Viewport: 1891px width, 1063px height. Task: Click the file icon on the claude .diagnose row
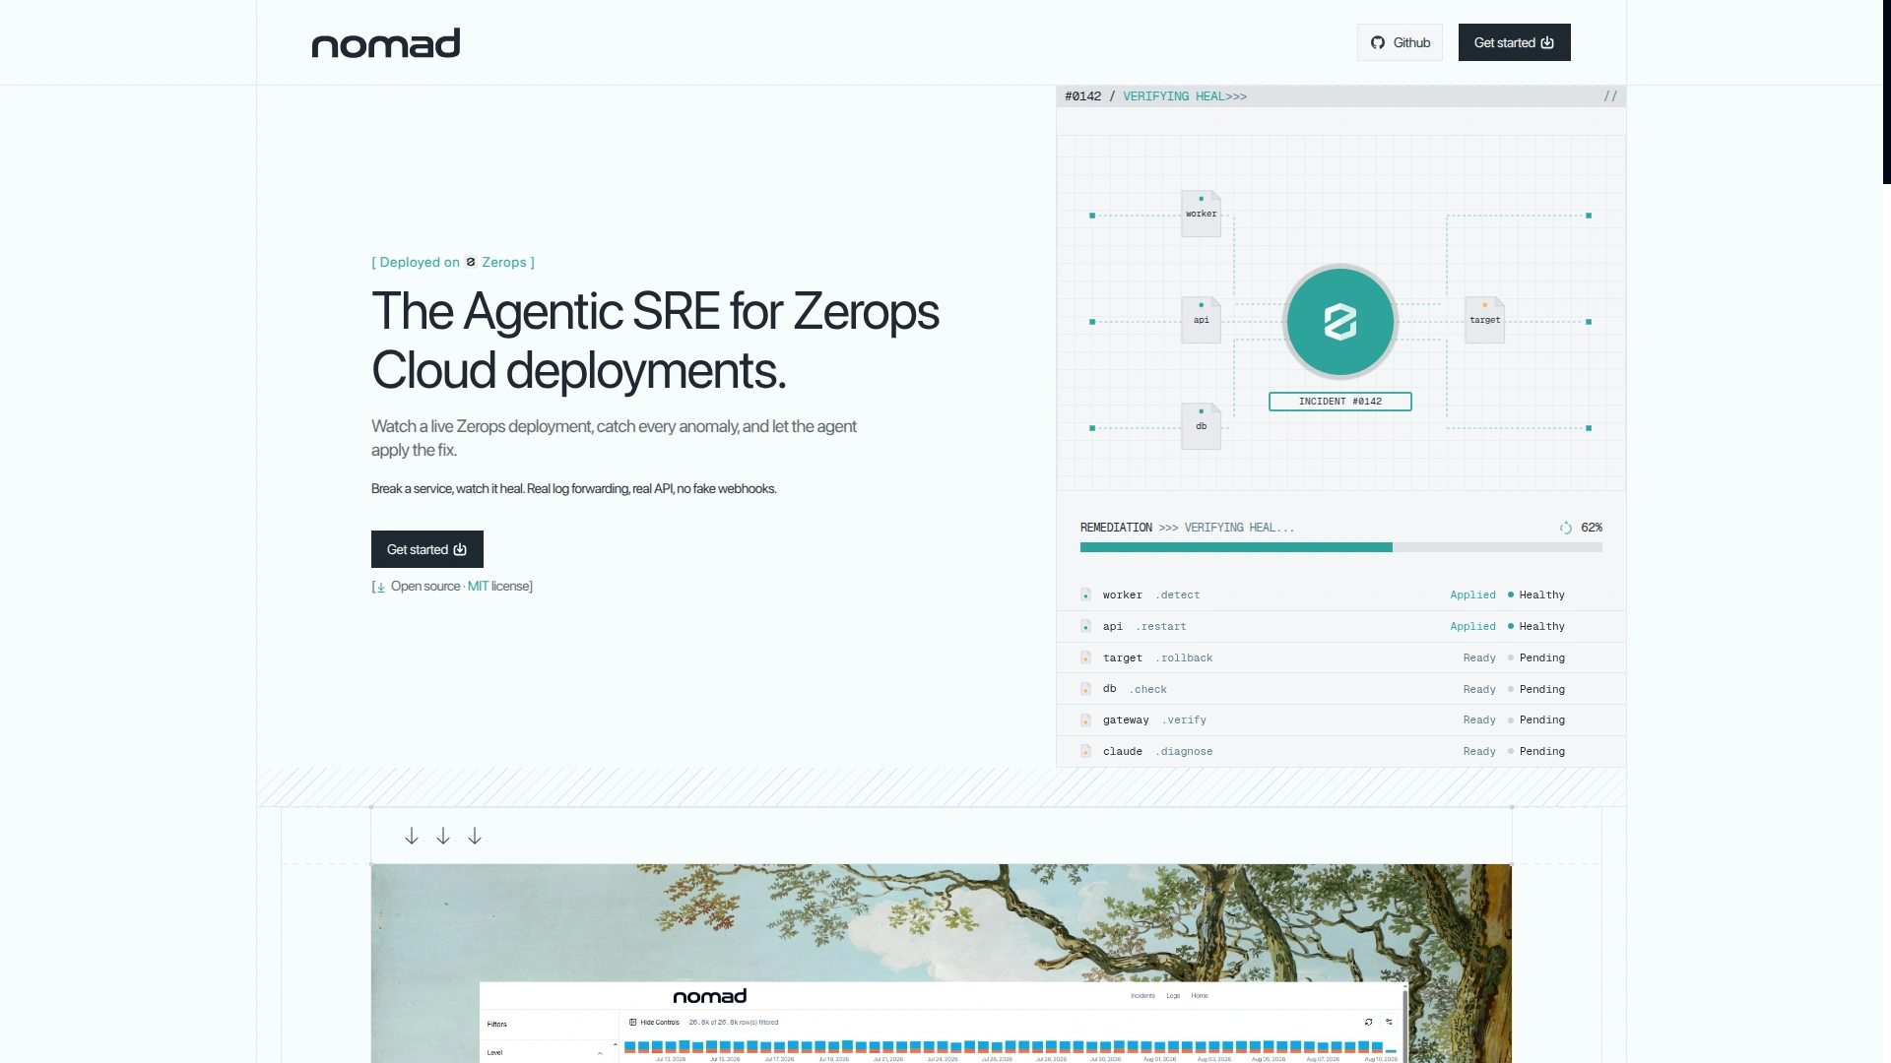[x=1085, y=751]
